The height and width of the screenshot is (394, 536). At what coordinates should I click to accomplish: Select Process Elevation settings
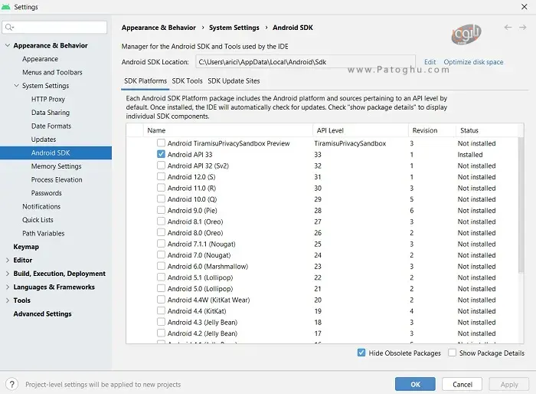(x=57, y=179)
